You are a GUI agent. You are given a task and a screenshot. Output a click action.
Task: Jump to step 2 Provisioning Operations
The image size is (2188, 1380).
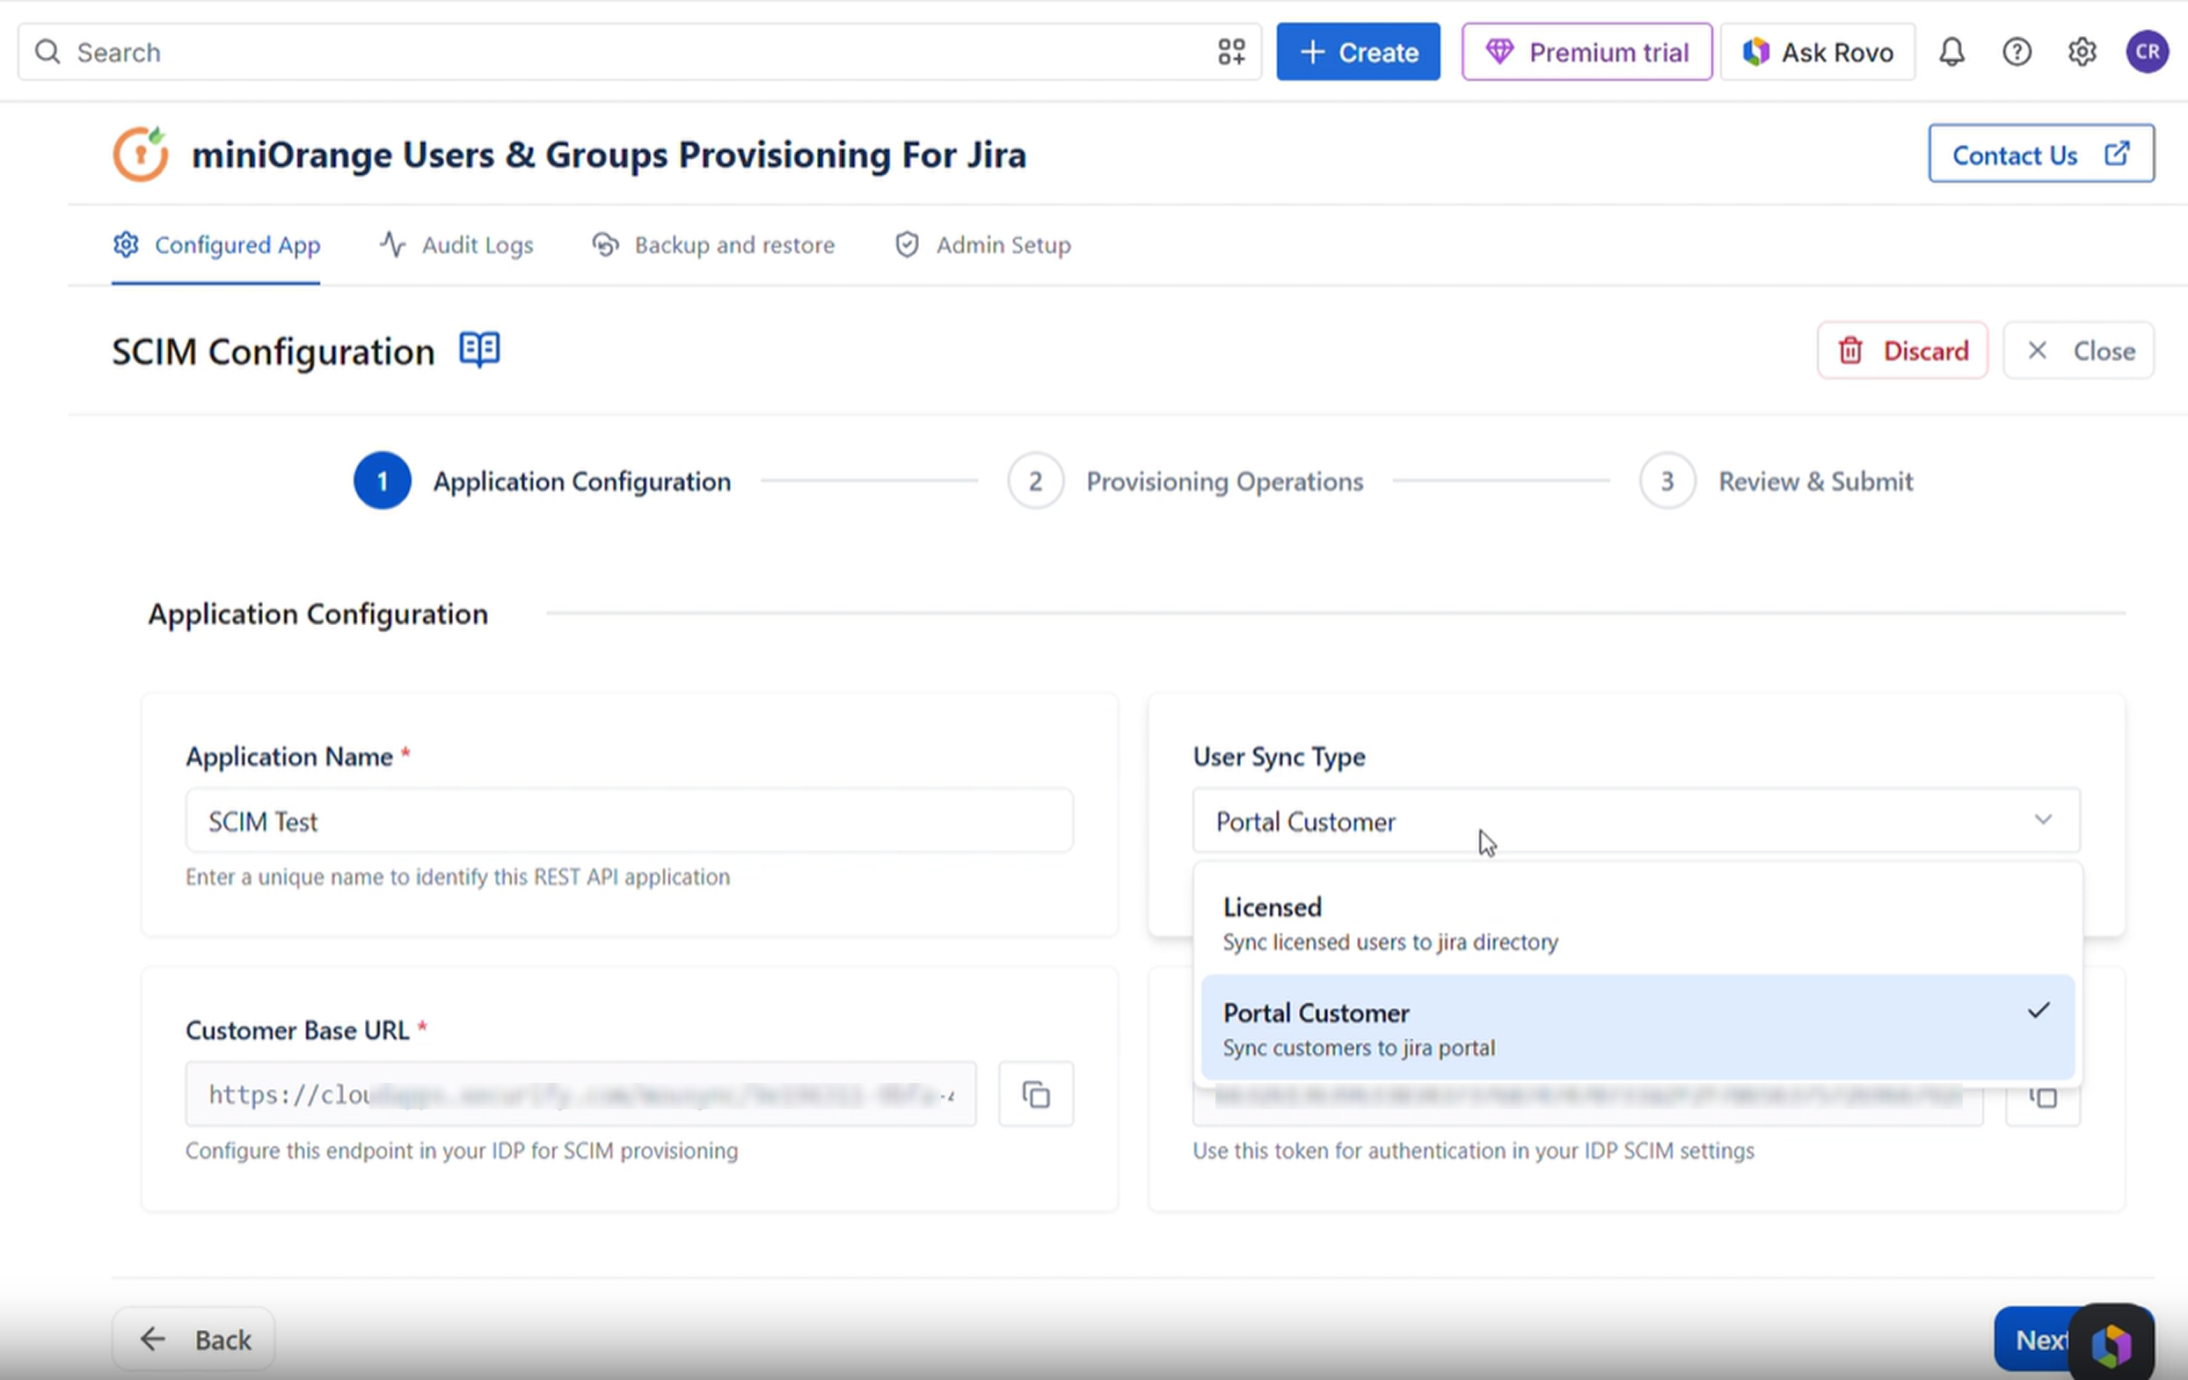(1185, 481)
